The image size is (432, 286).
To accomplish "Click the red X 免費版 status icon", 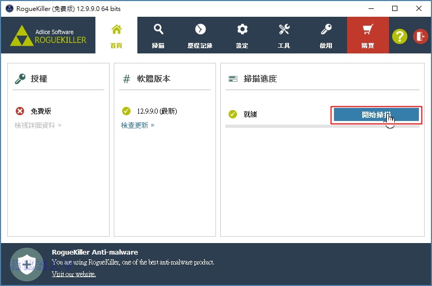I will pyautogui.click(x=20, y=111).
